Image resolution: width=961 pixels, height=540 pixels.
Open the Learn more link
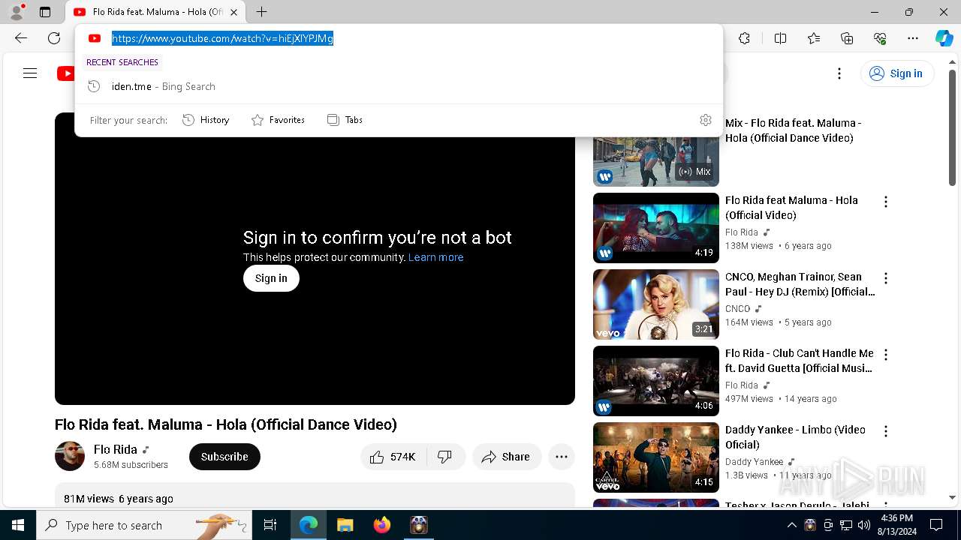(x=435, y=257)
